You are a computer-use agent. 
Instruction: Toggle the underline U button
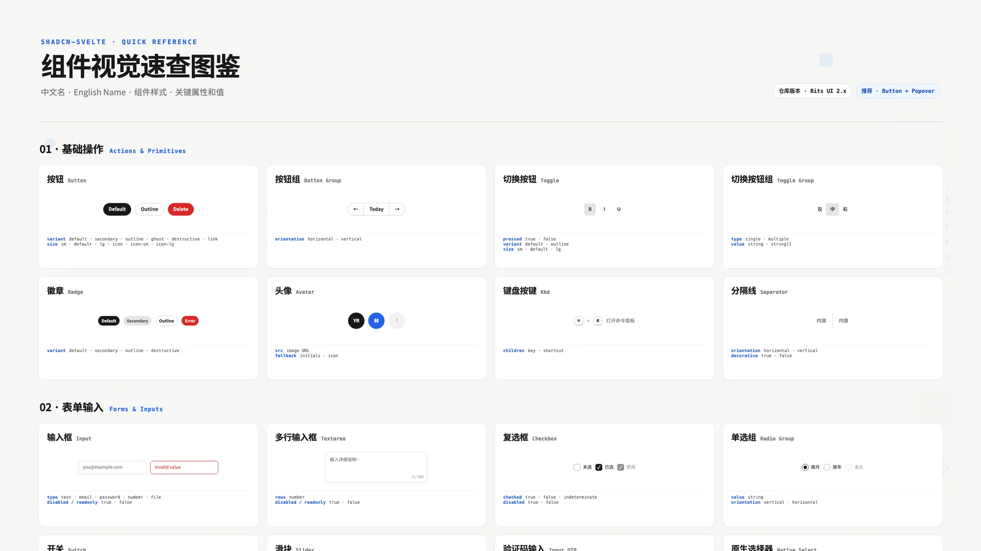click(619, 209)
